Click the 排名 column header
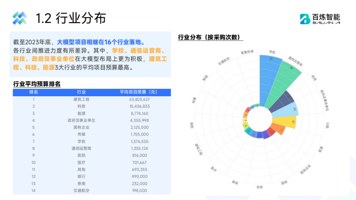 coord(34,92)
